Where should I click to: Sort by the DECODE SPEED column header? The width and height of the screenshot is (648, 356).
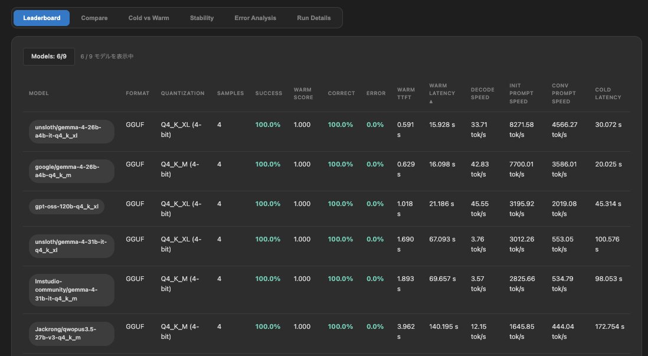[x=482, y=93]
